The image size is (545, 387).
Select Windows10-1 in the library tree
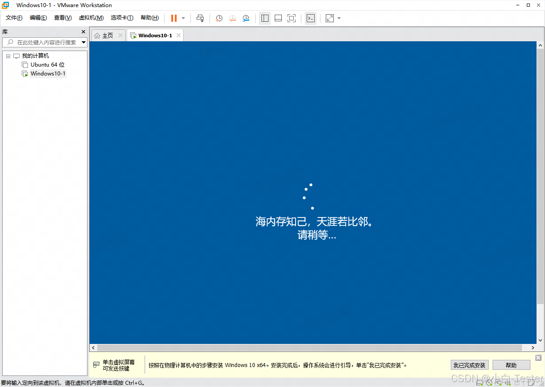(x=48, y=74)
